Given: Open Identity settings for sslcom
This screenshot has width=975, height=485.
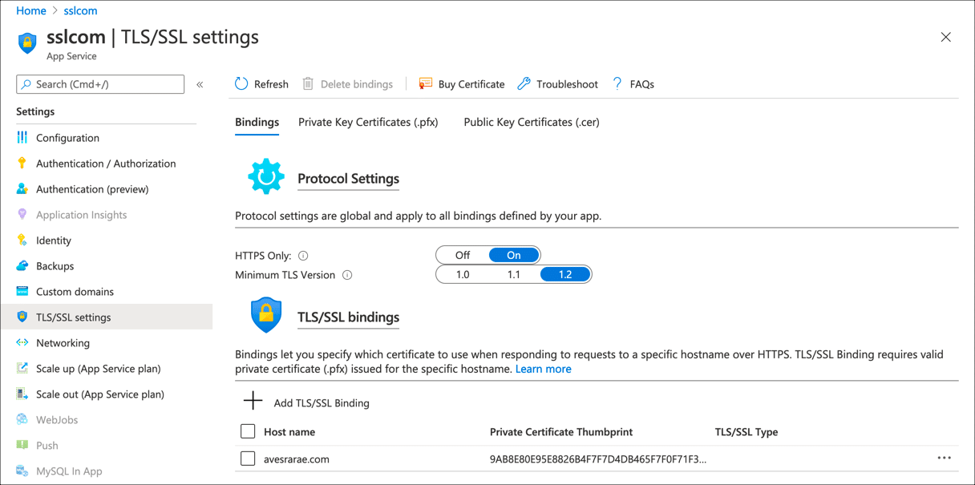Looking at the screenshot, I should tap(52, 240).
